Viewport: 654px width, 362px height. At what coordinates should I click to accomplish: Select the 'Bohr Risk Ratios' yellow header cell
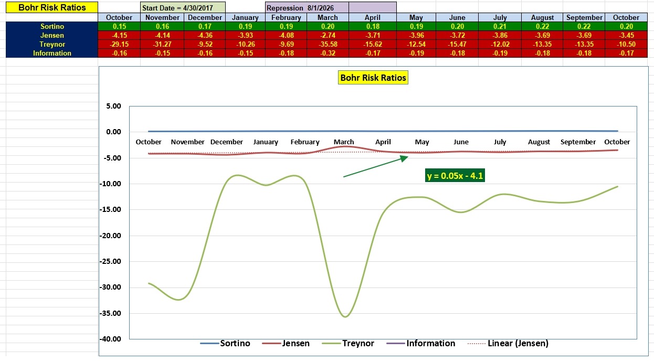(52, 8)
